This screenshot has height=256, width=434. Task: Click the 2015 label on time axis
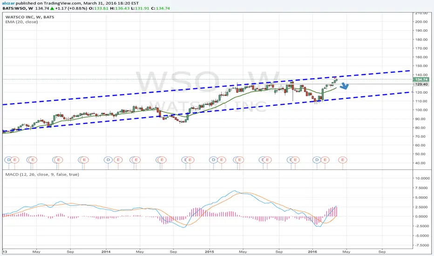(210, 251)
